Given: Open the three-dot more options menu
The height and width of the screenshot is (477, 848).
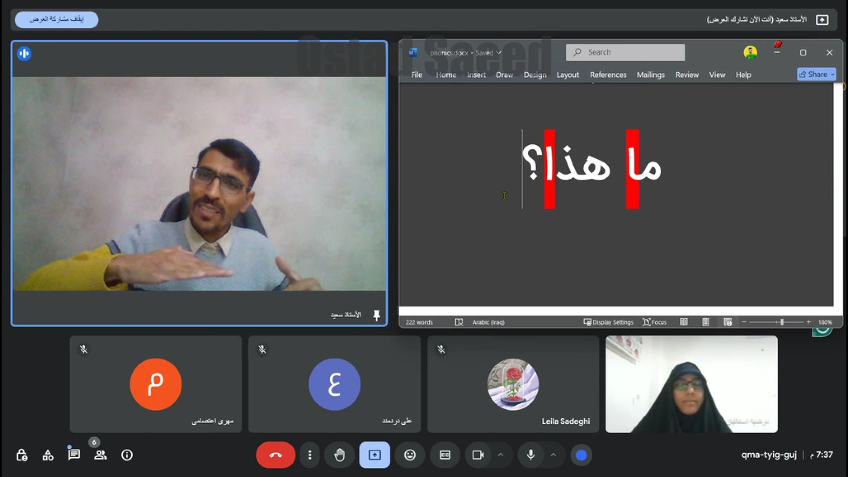Looking at the screenshot, I should pos(310,455).
